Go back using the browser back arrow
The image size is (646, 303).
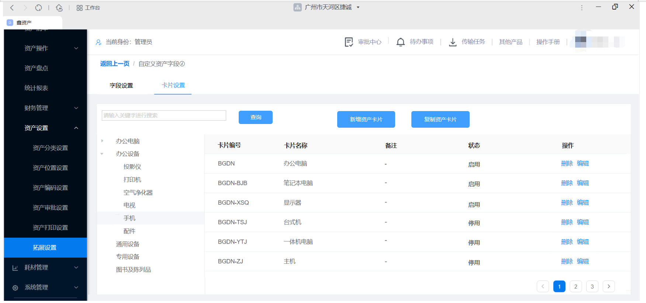tap(12, 7)
